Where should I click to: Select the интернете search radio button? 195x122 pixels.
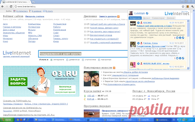pos(51,60)
